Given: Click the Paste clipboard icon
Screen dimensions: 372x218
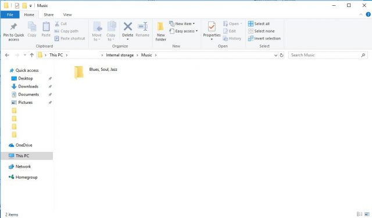Looking at the screenshot, I should tap(46, 27).
